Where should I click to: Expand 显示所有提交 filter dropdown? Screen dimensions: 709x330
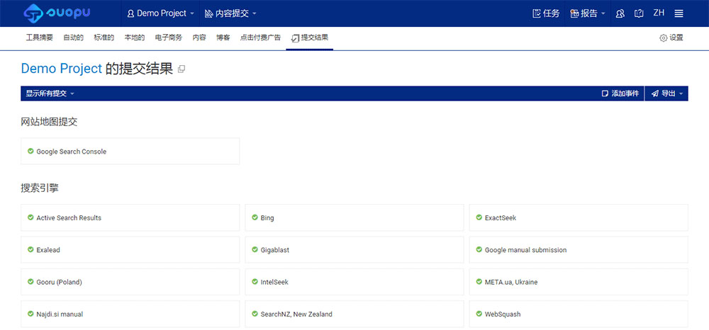pos(50,93)
